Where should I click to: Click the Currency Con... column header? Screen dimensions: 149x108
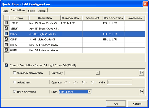(x=72, y=18)
